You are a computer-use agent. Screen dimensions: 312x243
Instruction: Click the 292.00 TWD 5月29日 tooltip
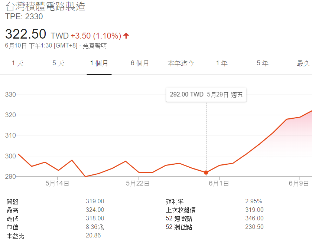point(206,95)
